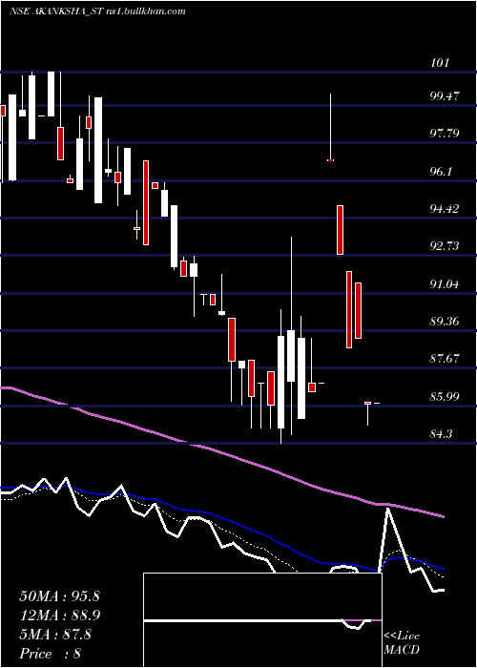Click the 91.04 price level label
This screenshot has height=668, width=477.
pos(445,283)
